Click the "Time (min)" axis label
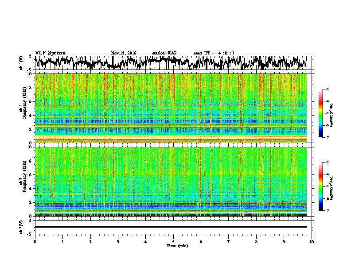Image resolution: width=351 pixels, height=271 pixels. pos(177,246)
